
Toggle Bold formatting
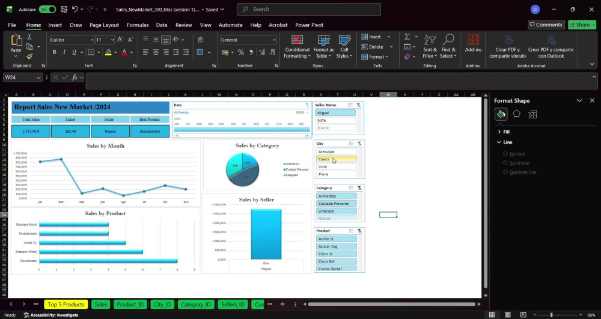pyautogui.click(x=55, y=52)
